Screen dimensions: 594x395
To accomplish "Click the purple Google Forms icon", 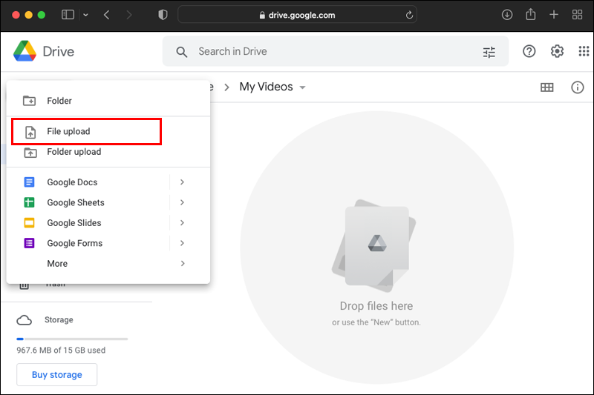I will 29,243.
